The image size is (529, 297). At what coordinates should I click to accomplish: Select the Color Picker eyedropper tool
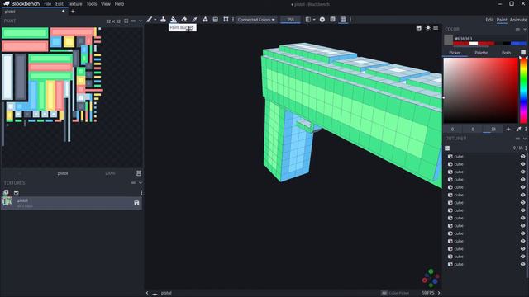195,20
